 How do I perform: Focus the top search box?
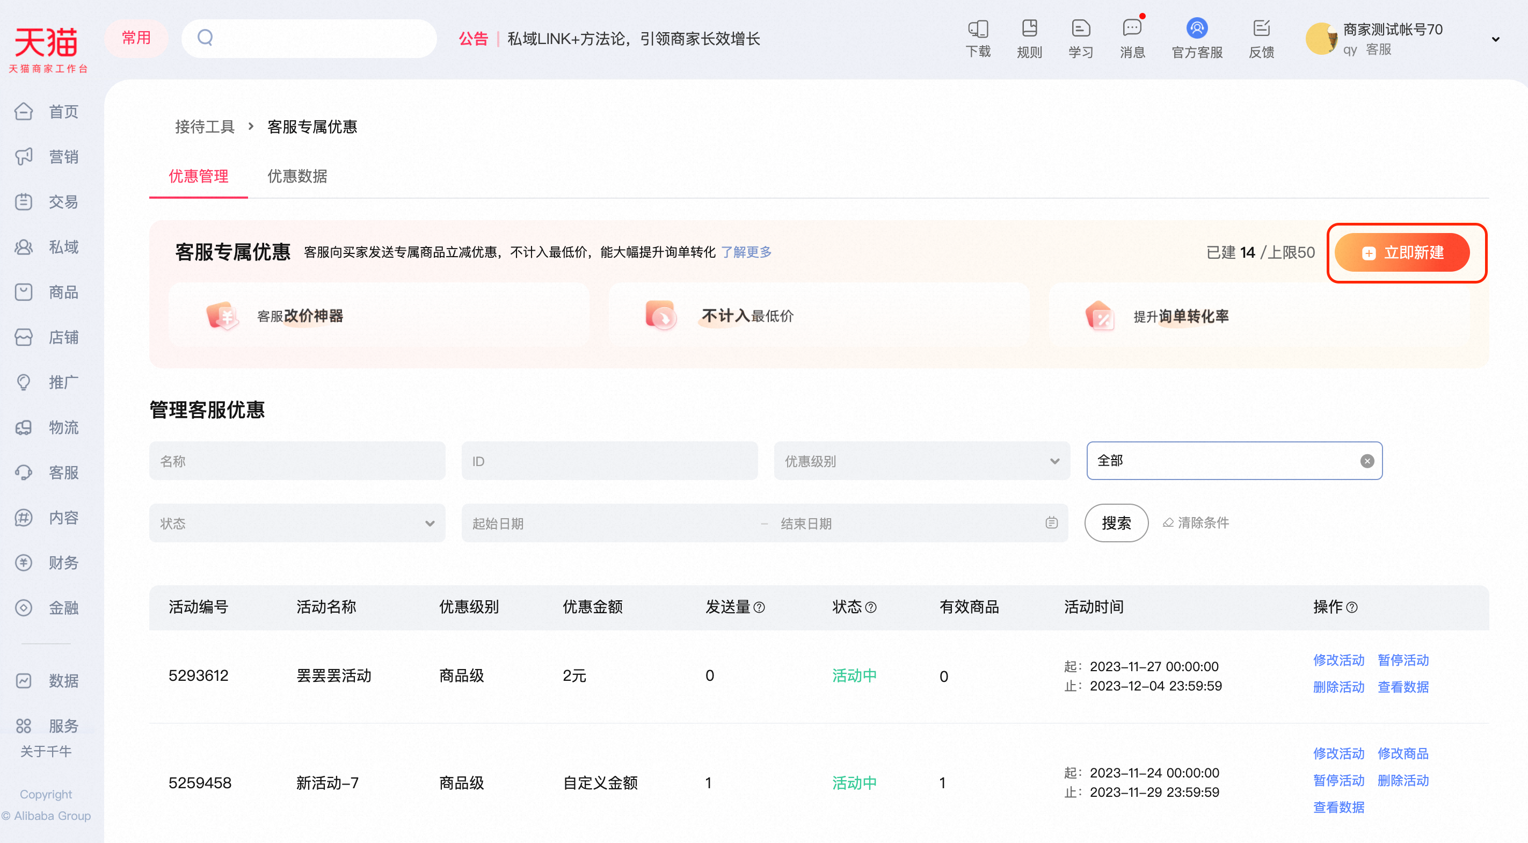click(309, 38)
